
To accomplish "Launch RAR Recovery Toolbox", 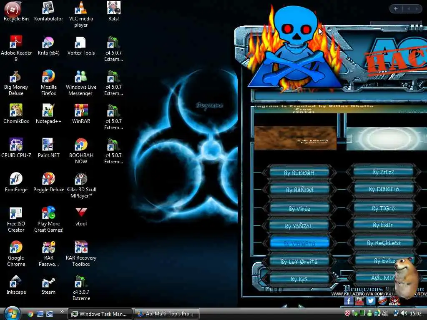I will (81, 254).
